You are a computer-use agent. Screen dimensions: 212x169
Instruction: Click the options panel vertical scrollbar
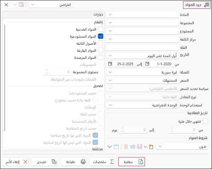[5, 78]
